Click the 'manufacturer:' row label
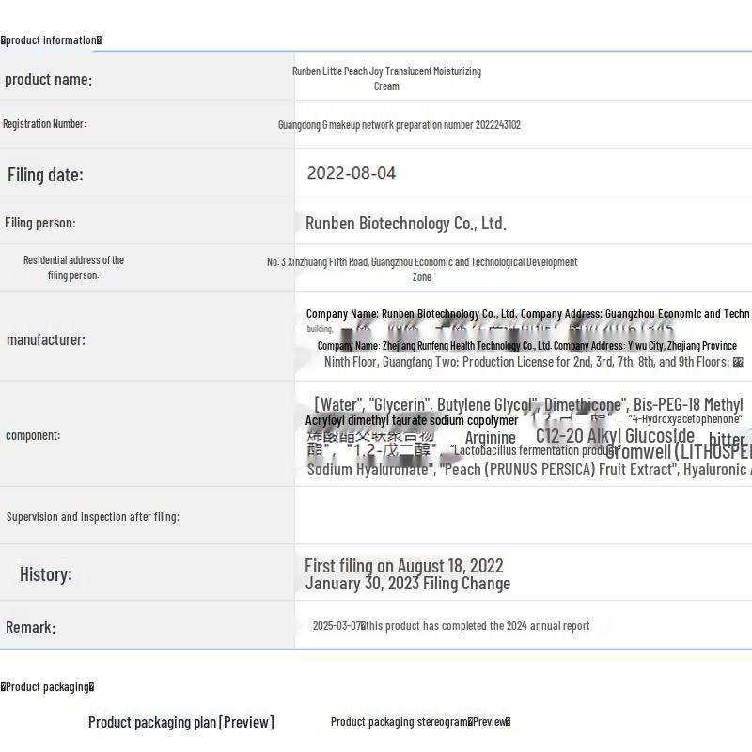This screenshot has width=752, height=752. [x=46, y=339]
